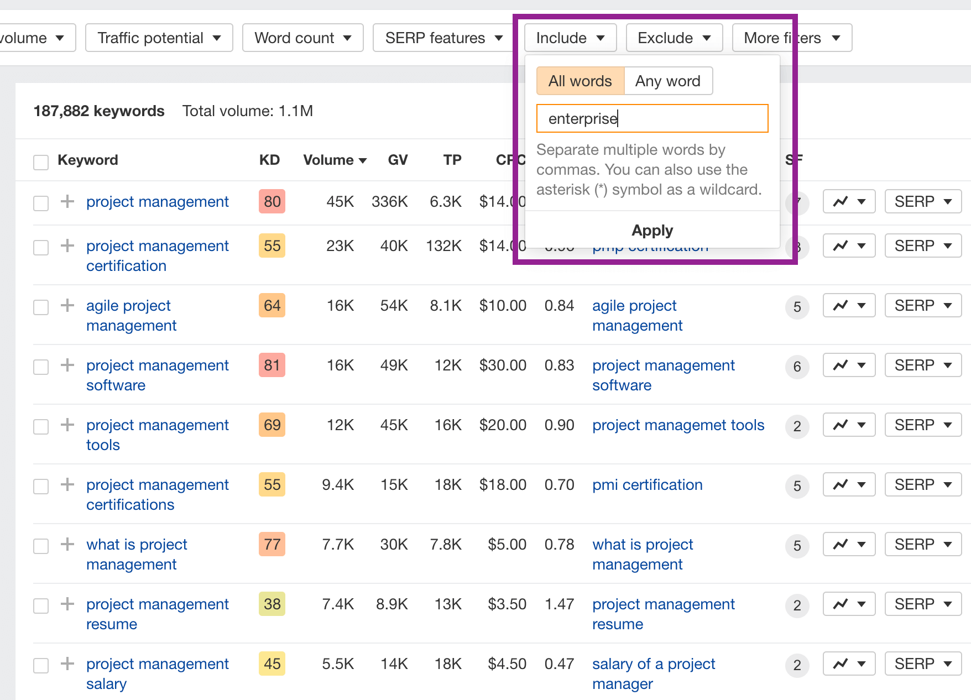
Task: Select the "All words" tab
Action: click(x=580, y=81)
